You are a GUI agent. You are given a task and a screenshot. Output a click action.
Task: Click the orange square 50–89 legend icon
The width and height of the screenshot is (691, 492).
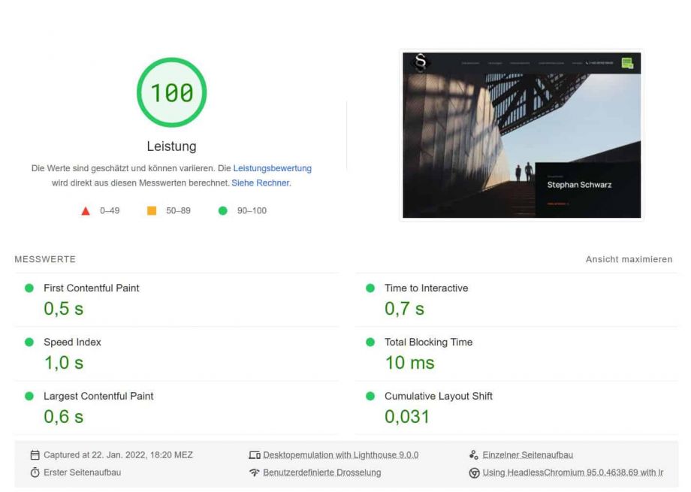click(x=152, y=211)
